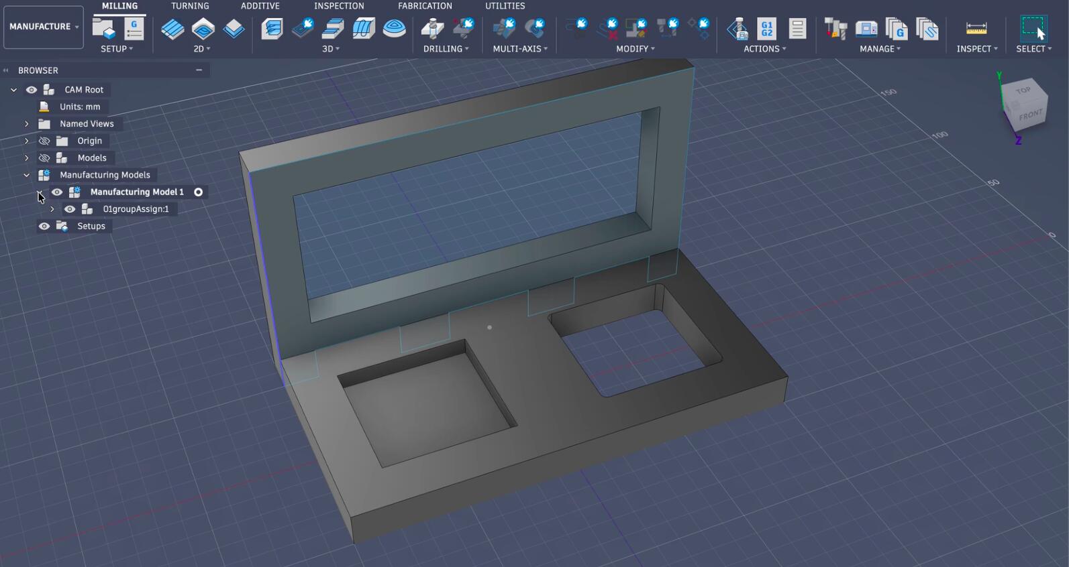
Task: Switch to the MILLING tab
Action: click(119, 6)
